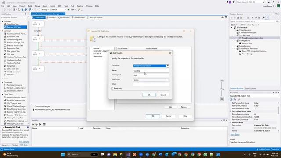
Task: Click the variable Value input field
Action: click(x=151, y=84)
